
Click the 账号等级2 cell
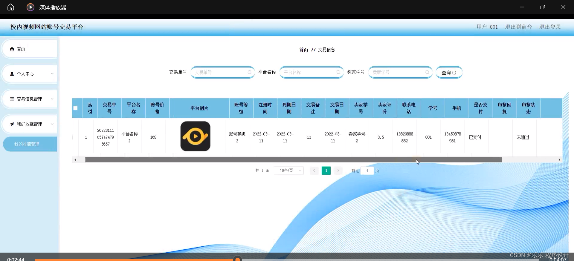pos(237,137)
